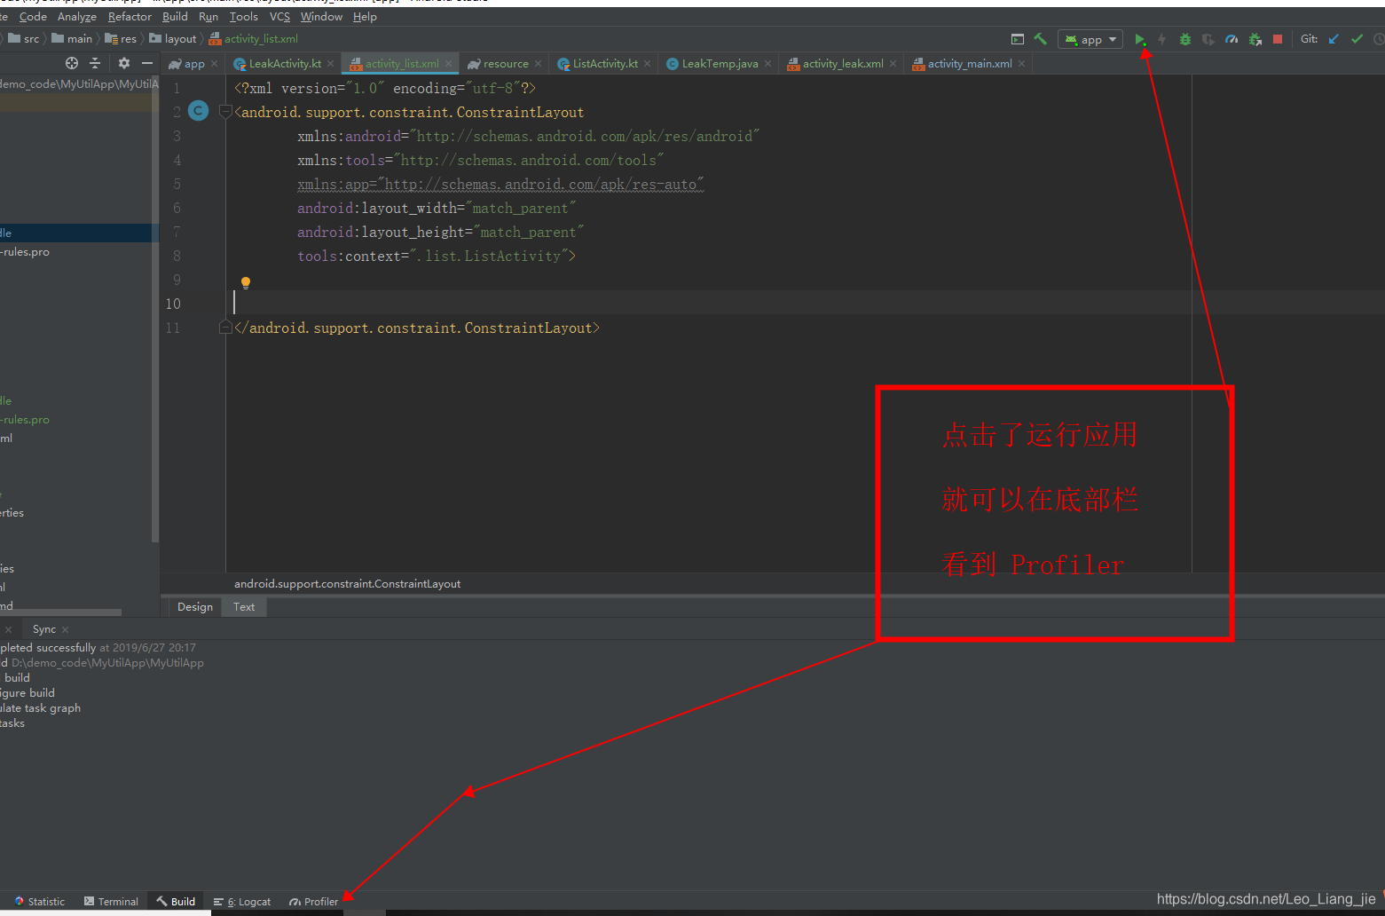Open the VCS menu
Image resolution: width=1385 pixels, height=916 pixels.
(x=279, y=17)
